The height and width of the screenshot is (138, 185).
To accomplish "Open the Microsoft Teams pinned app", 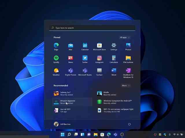I will coord(85,72).
